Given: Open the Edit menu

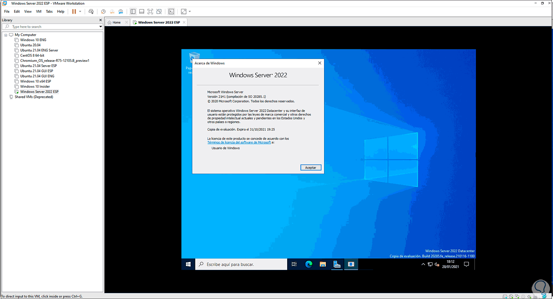Looking at the screenshot, I should tap(17, 11).
